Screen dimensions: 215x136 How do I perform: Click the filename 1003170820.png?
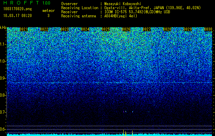(x=18, y=9)
